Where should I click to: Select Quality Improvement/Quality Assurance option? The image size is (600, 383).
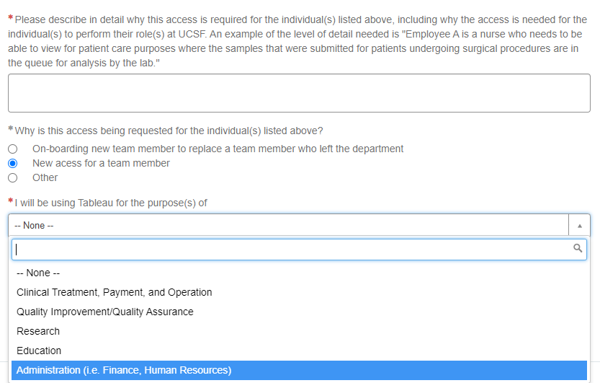point(105,312)
